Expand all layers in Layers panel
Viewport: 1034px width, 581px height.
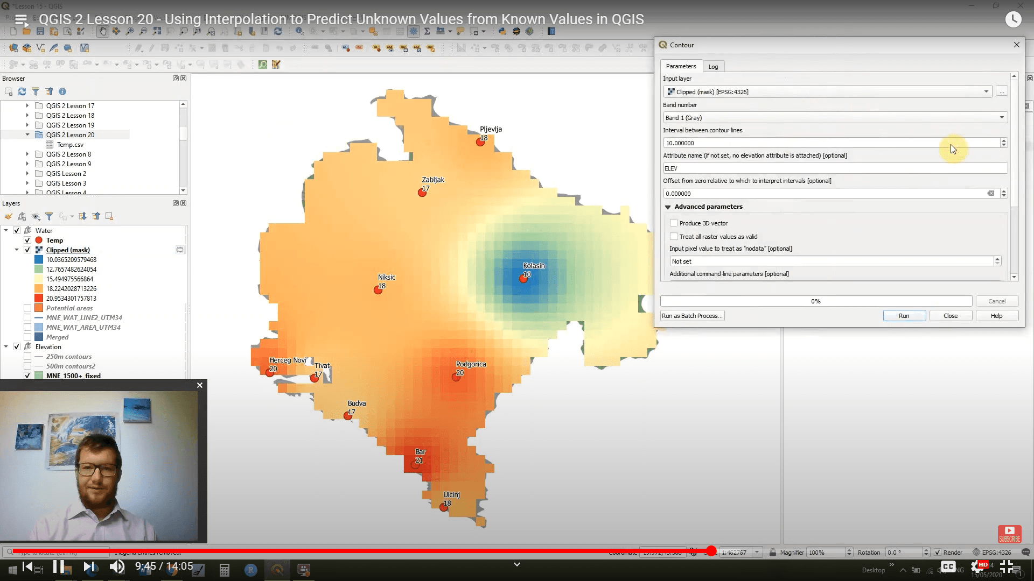pos(82,216)
